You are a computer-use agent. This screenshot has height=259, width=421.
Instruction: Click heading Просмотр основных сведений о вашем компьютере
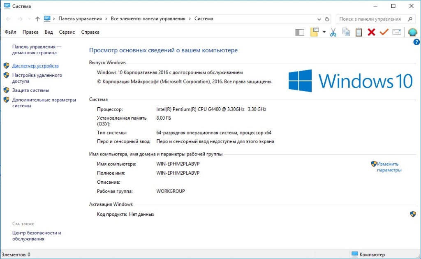(x=163, y=50)
